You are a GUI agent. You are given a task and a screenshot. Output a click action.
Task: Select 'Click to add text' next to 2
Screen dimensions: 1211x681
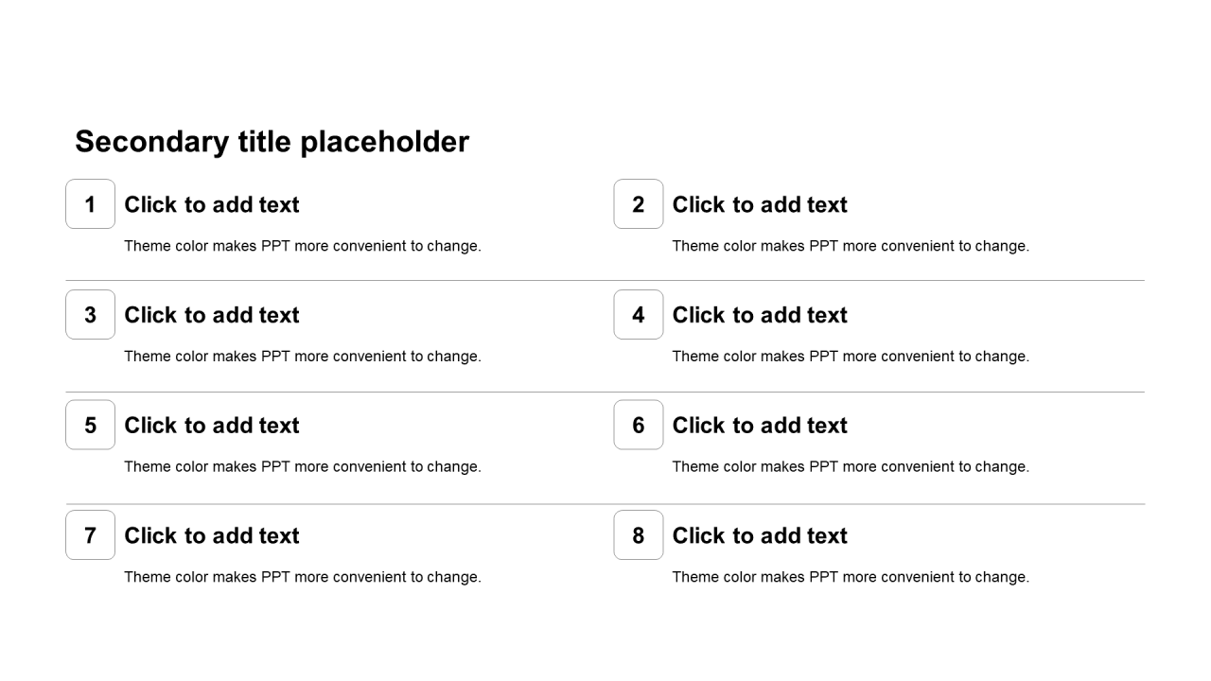[760, 205]
